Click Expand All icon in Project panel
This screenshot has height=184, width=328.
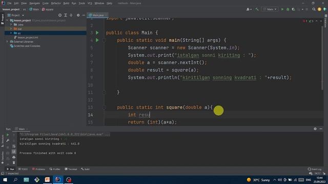pos(66,15)
